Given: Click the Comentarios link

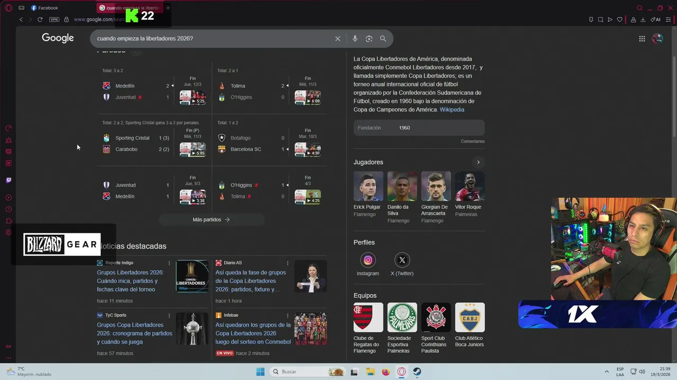Looking at the screenshot, I should (x=472, y=141).
